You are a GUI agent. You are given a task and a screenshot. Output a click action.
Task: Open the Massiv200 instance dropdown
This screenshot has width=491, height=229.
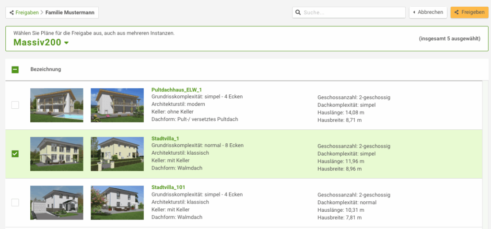(37, 43)
